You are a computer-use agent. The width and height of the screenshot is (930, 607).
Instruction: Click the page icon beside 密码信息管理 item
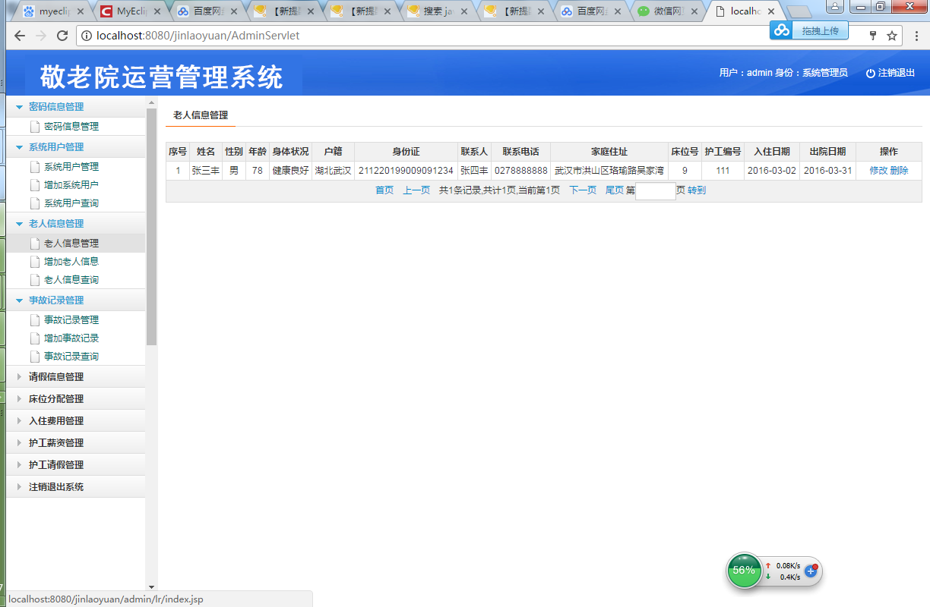(x=34, y=127)
